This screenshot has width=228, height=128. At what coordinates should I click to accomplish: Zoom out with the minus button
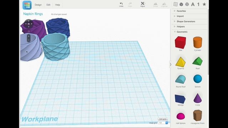pos(28,40)
